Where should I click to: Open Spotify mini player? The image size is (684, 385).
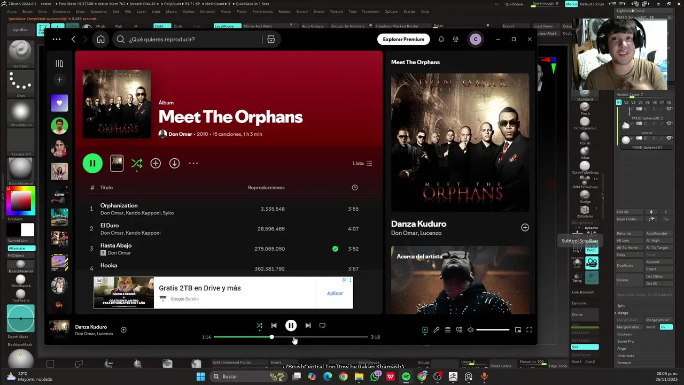point(518,330)
